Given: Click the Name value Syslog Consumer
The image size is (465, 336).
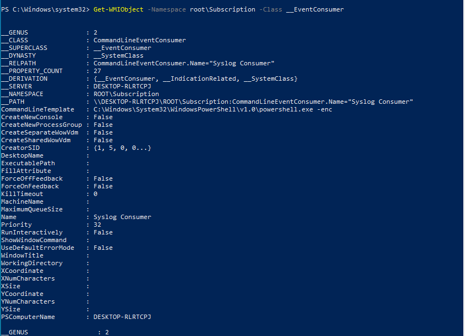Looking at the screenshot, I should 122,217.
